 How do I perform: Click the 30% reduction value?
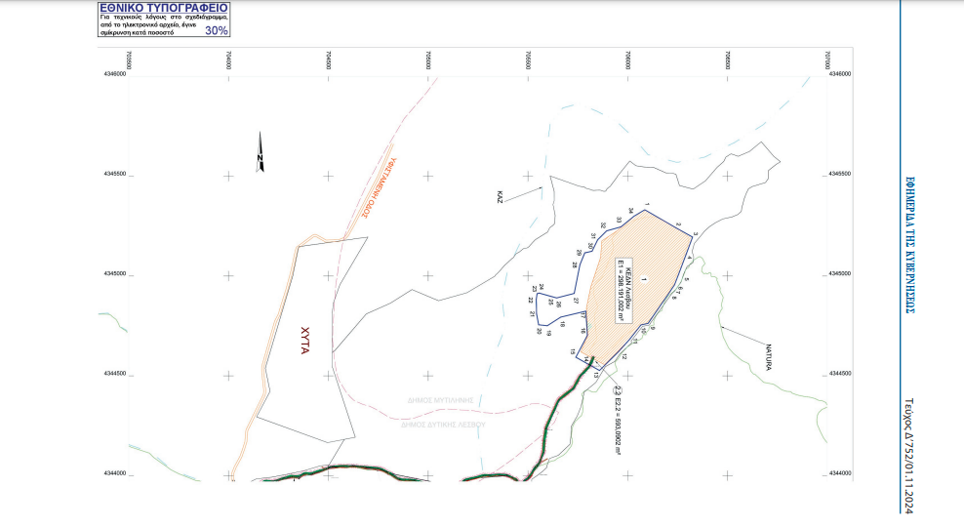[217, 30]
